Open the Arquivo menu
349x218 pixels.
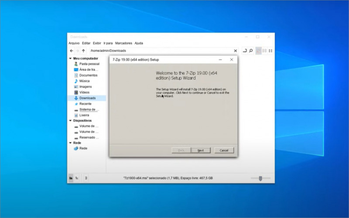pos(74,43)
